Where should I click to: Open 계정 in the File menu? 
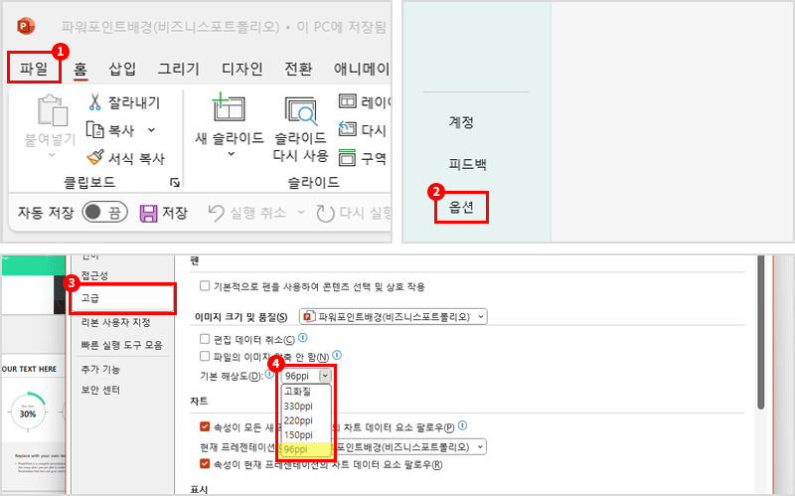coord(461,121)
